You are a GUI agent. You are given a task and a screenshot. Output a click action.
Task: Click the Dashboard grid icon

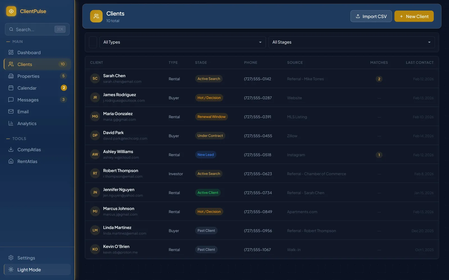click(11, 52)
